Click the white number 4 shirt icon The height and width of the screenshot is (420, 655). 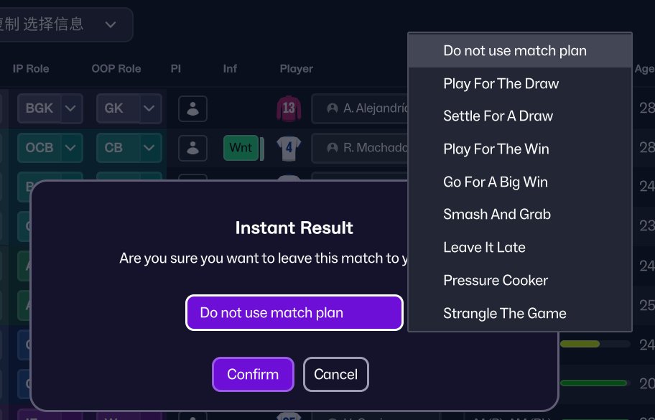click(287, 148)
